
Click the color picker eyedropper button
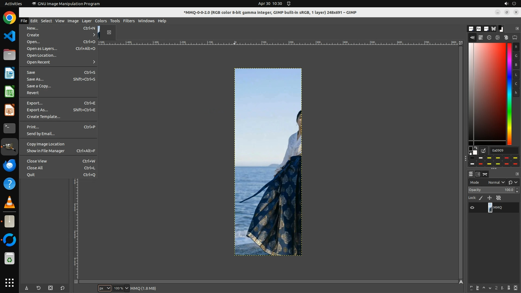[483, 151]
